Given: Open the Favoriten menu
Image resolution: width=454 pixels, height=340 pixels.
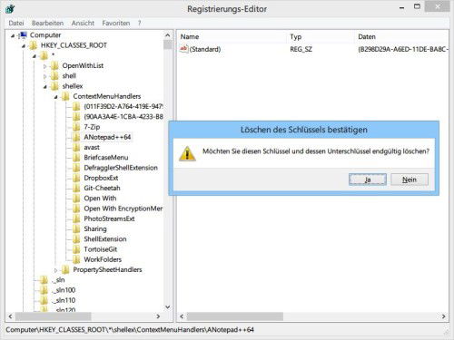Looking at the screenshot, I should coord(116,23).
